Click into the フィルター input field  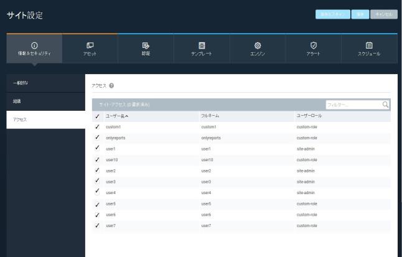pyautogui.click(x=352, y=104)
